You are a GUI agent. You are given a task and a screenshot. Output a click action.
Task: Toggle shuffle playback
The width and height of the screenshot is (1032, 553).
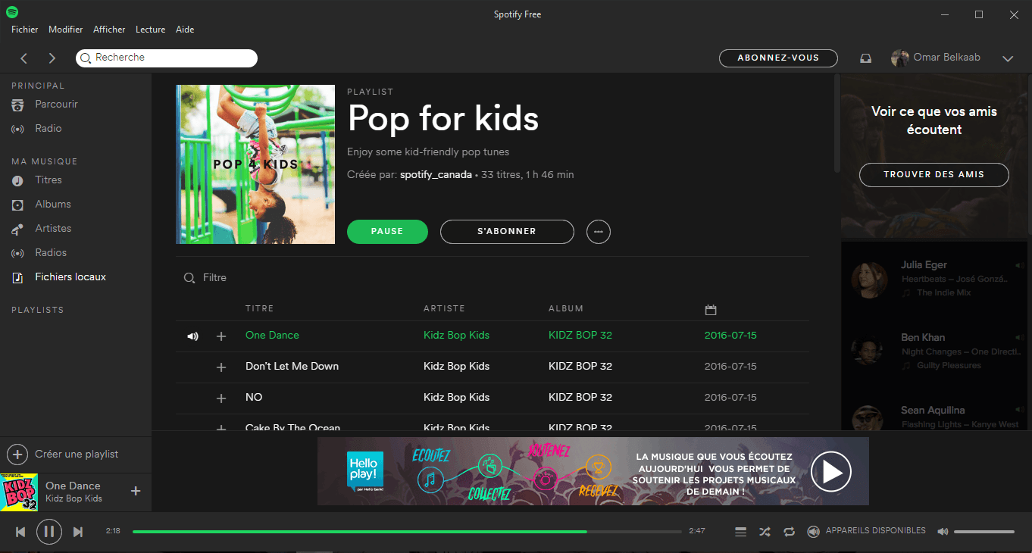pos(765,532)
